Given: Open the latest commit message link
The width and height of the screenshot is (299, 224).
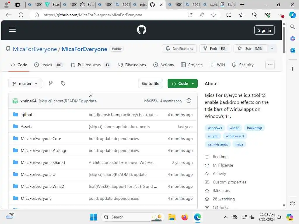Looking at the screenshot, I should [67, 101].
